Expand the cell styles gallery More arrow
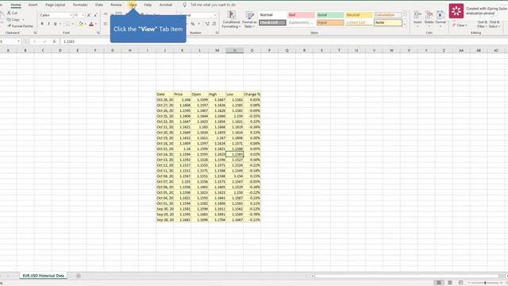This screenshot has height=286, width=508. click(x=405, y=25)
